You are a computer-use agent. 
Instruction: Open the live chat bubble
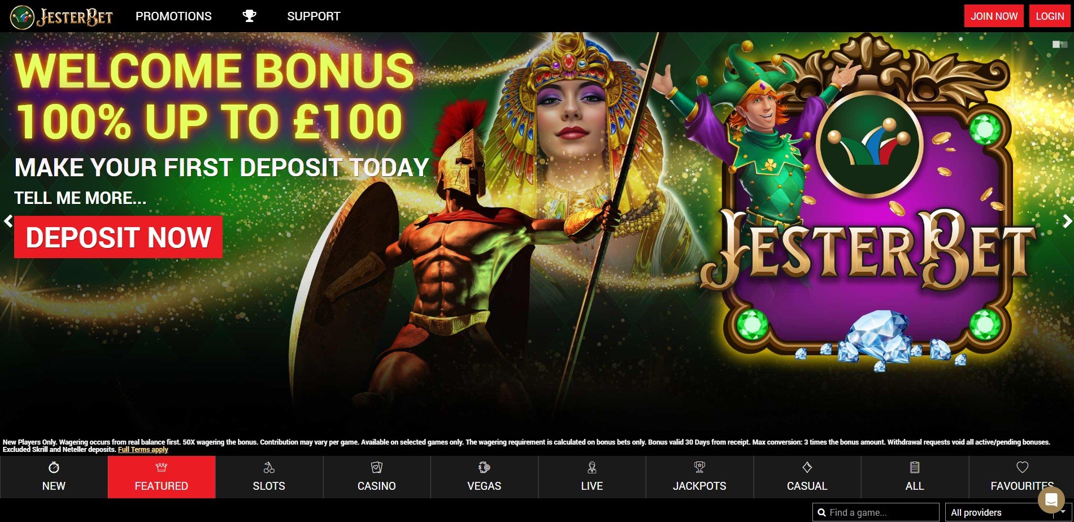point(1051,499)
